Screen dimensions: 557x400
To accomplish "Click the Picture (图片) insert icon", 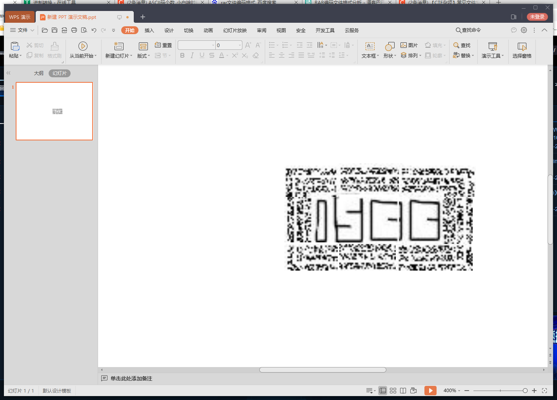I will pos(404,45).
